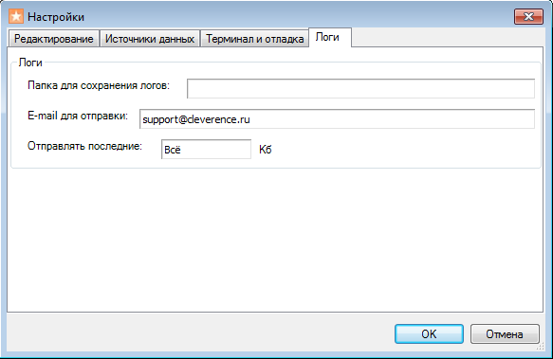Confirm settings with the OK button
Screen dimensions: 553x359
point(429,333)
